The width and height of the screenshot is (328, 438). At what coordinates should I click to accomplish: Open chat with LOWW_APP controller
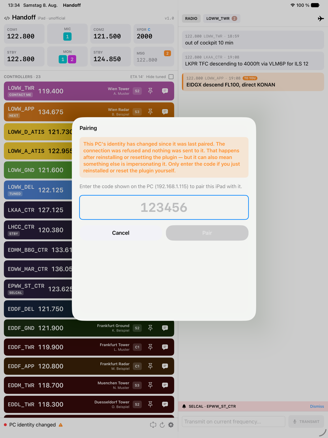(x=165, y=112)
